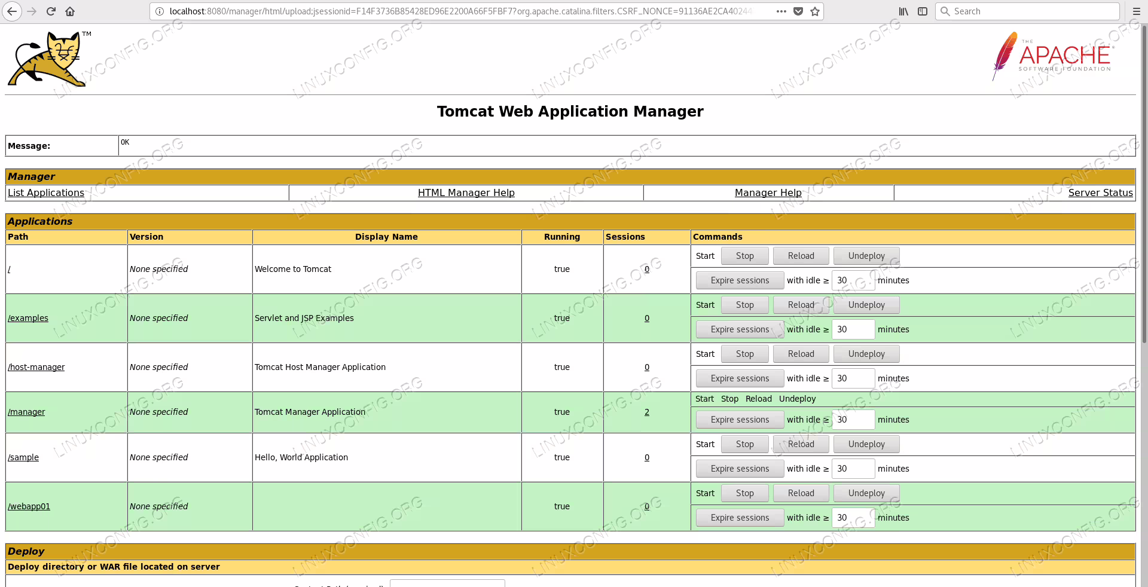Open page actions three-dot menu

pyautogui.click(x=781, y=11)
